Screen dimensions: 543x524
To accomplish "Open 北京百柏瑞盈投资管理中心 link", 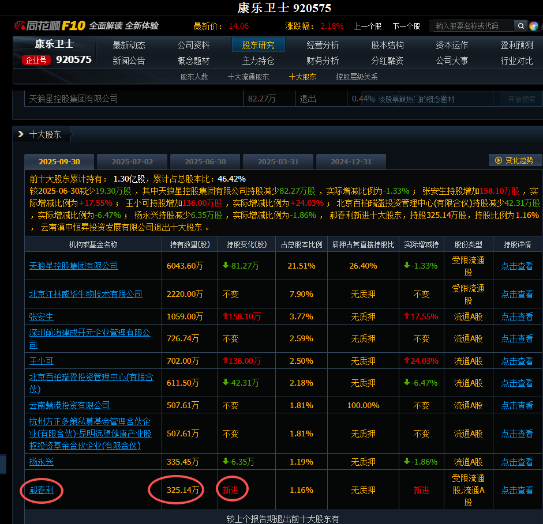I will [x=91, y=383].
